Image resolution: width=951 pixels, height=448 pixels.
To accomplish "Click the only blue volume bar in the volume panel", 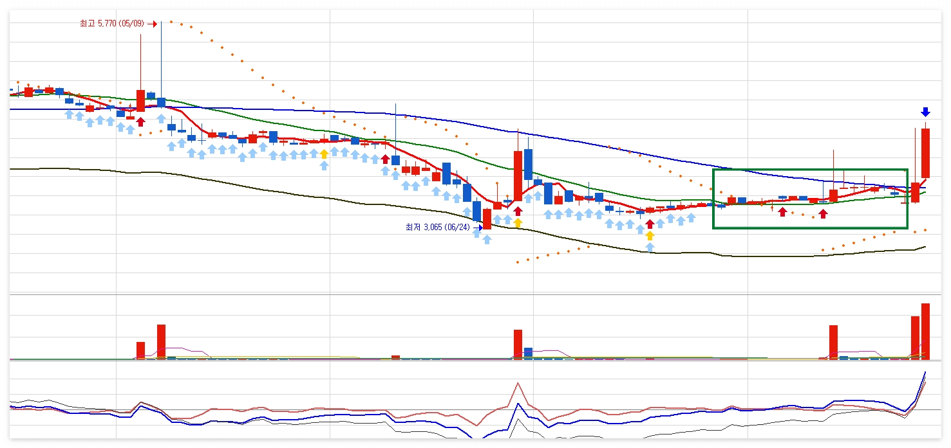I will [x=528, y=353].
